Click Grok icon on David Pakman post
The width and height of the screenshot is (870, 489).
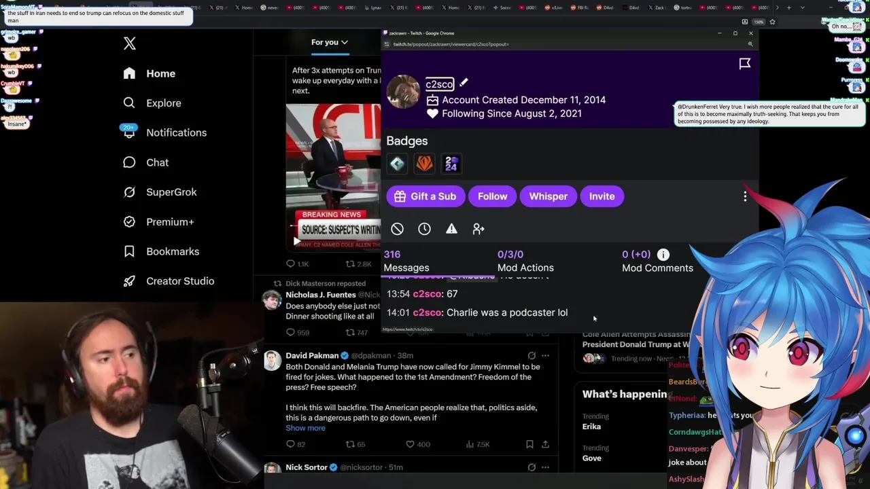click(532, 355)
